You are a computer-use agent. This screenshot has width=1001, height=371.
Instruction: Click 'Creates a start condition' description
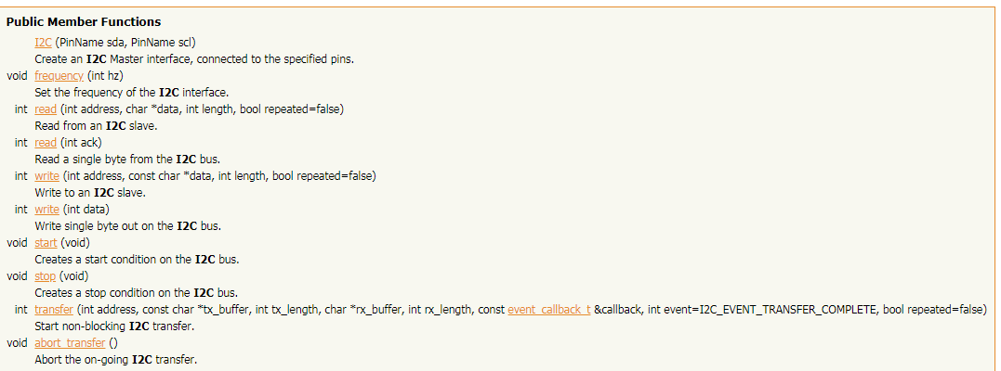pyautogui.click(x=137, y=260)
